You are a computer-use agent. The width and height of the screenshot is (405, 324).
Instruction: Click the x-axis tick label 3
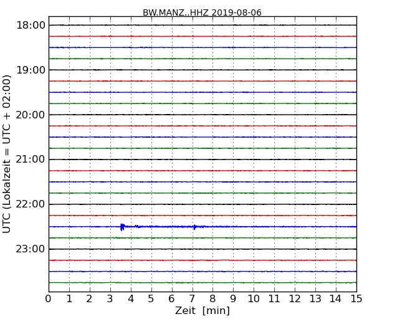(x=110, y=298)
